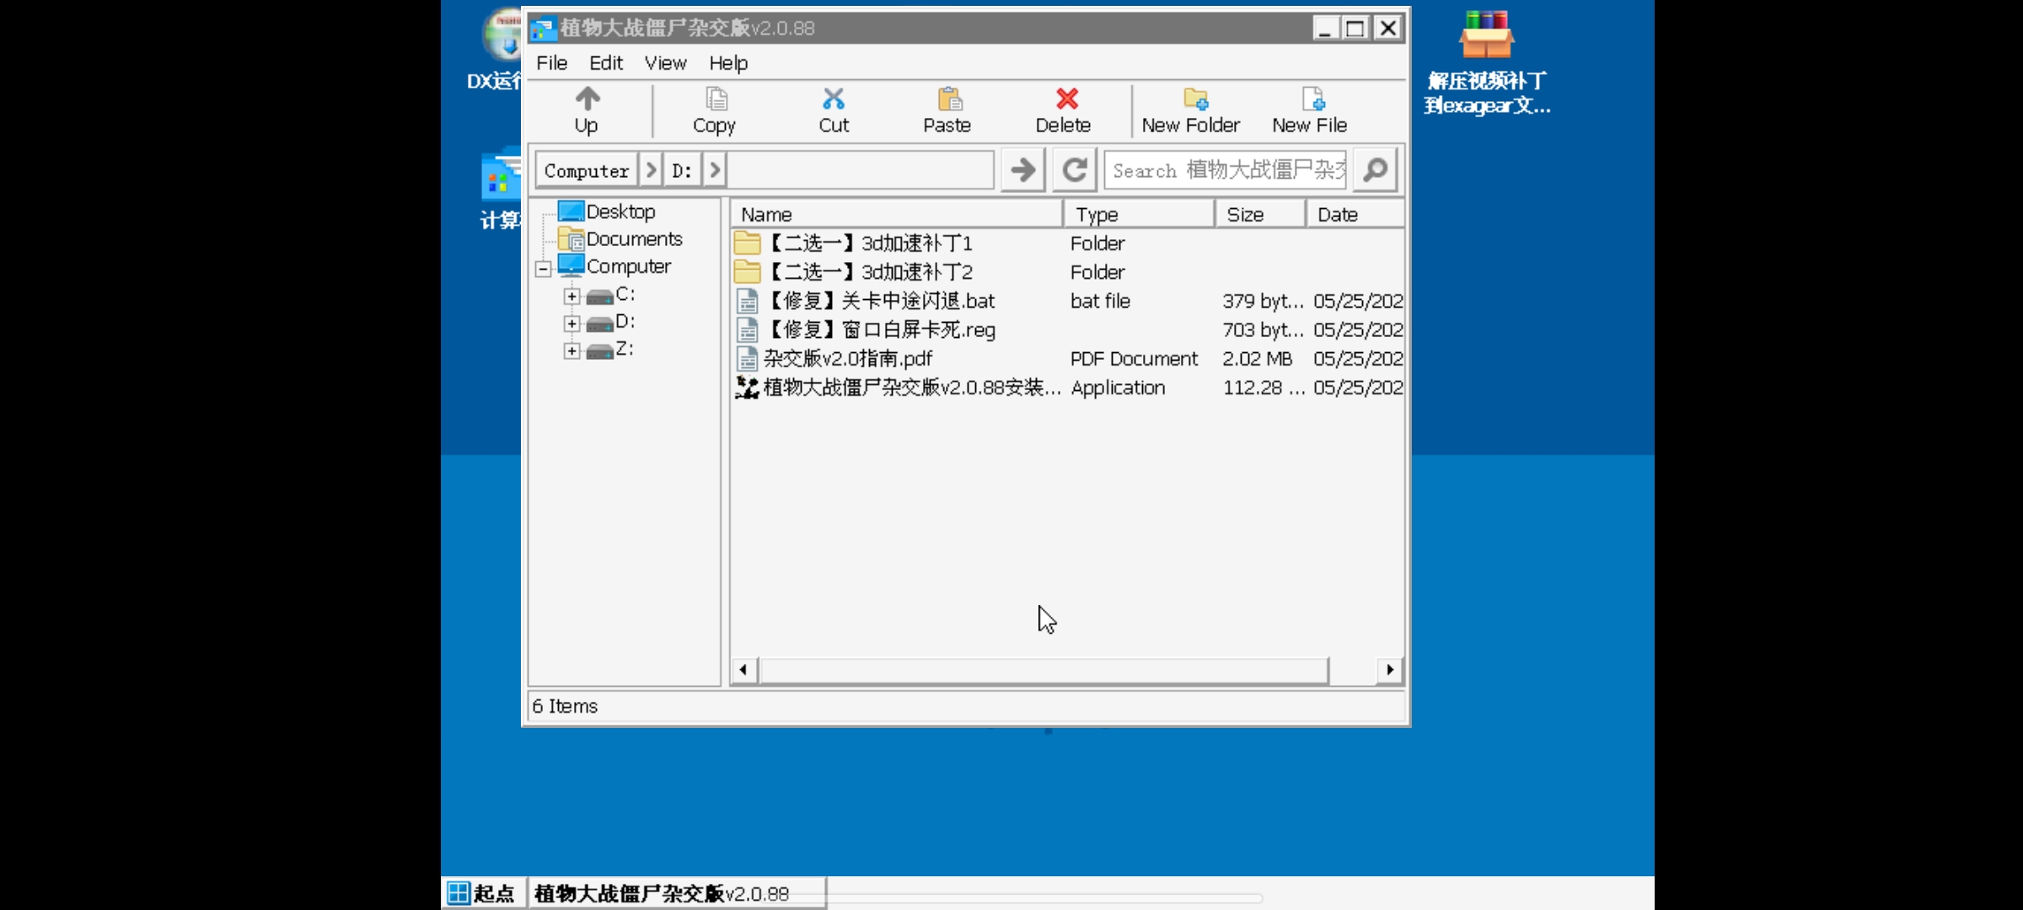Image resolution: width=2023 pixels, height=910 pixels.
Task: Click the Copy toolbar icon
Action: pos(716,99)
